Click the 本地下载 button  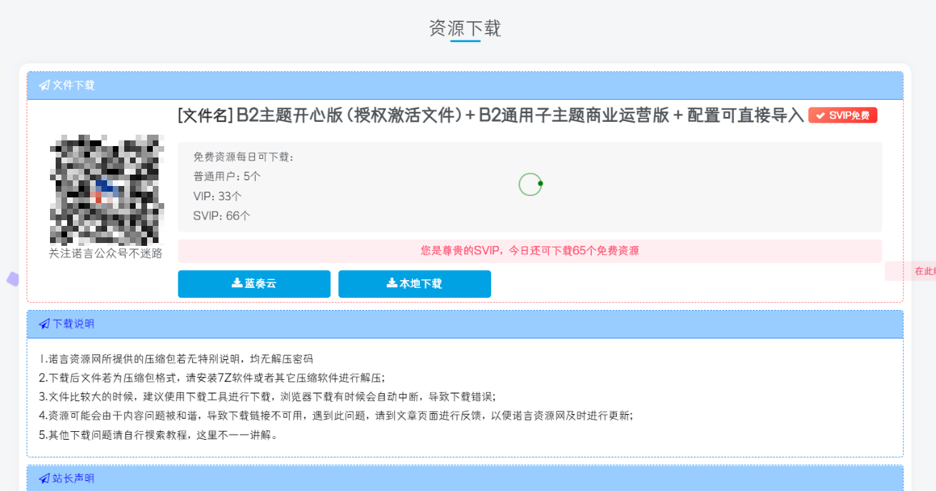pos(415,284)
